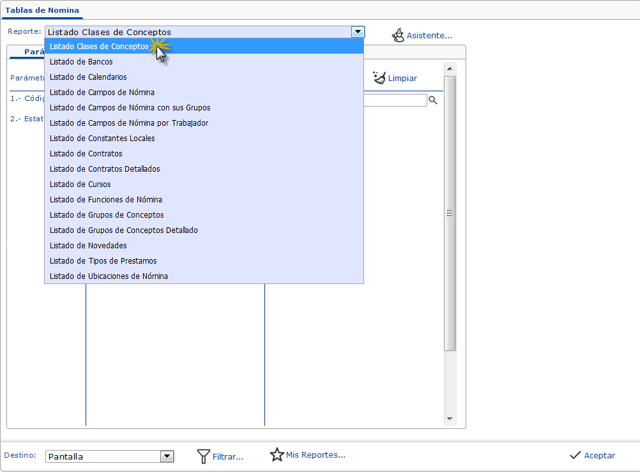
Task: Click the vertical scrollbar thumb
Action: (450, 213)
